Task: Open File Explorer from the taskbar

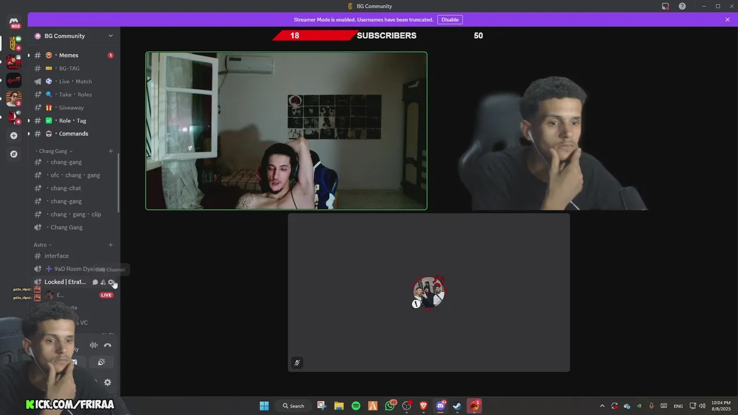Action: pos(339,406)
